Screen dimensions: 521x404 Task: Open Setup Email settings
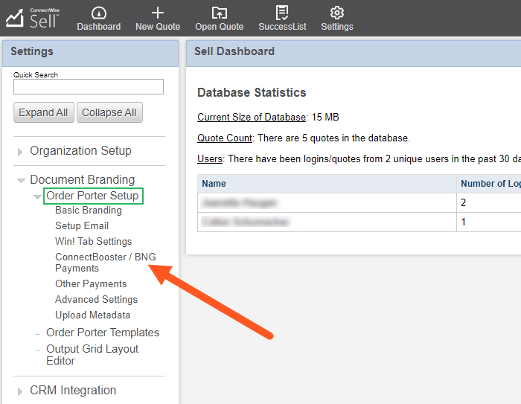click(82, 226)
